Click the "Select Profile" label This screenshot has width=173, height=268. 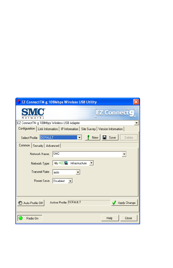pos(29,138)
